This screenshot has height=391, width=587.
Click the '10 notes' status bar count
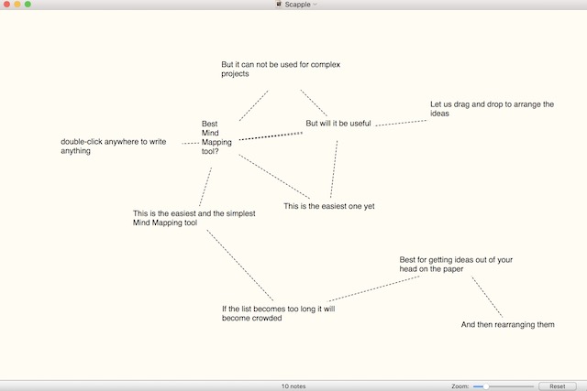(293, 386)
